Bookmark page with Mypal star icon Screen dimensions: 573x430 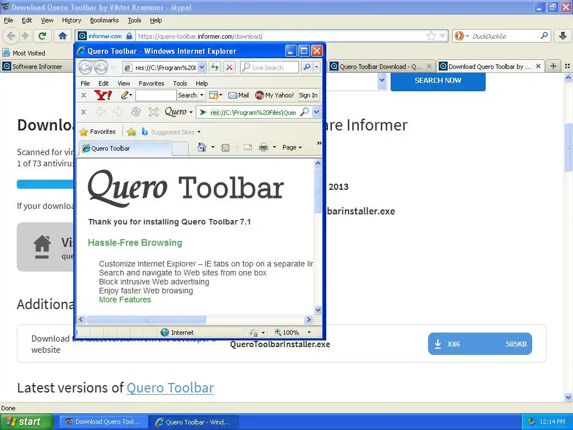[x=431, y=36]
